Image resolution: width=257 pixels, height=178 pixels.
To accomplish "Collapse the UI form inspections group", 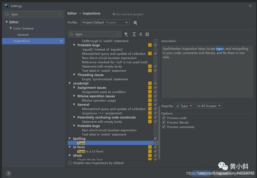I will [x=70, y=147].
